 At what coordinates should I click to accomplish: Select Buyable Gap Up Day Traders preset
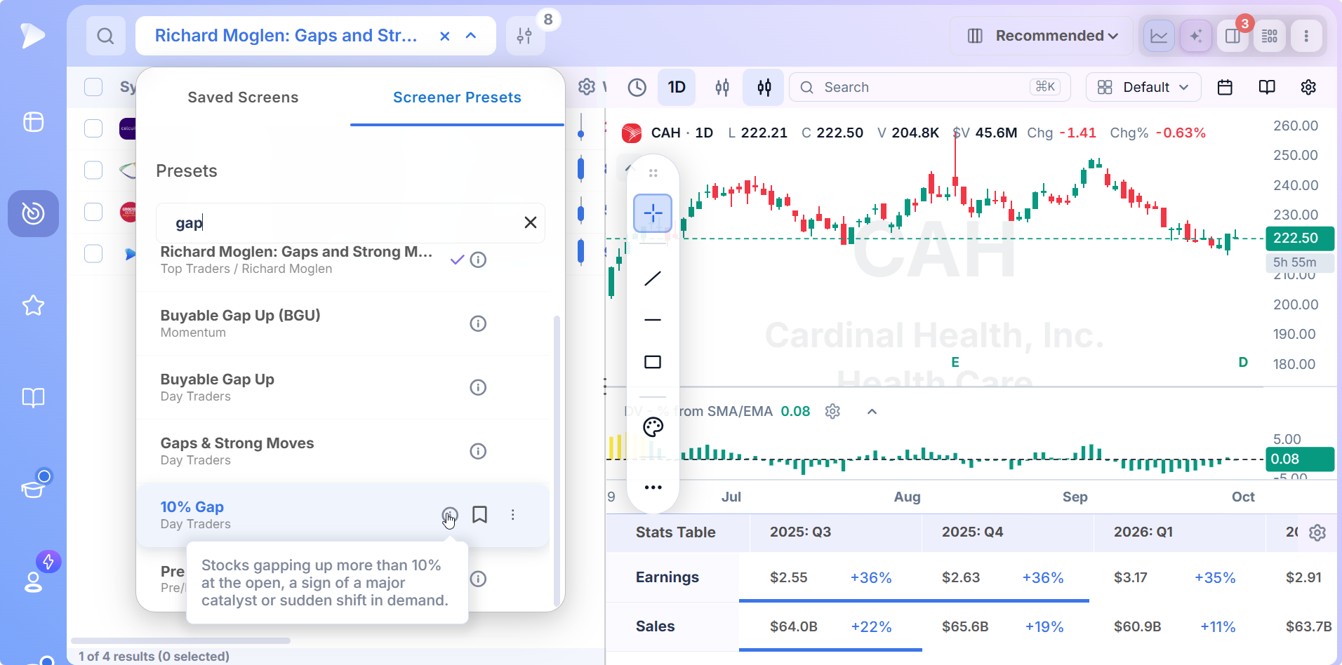[x=343, y=387]
